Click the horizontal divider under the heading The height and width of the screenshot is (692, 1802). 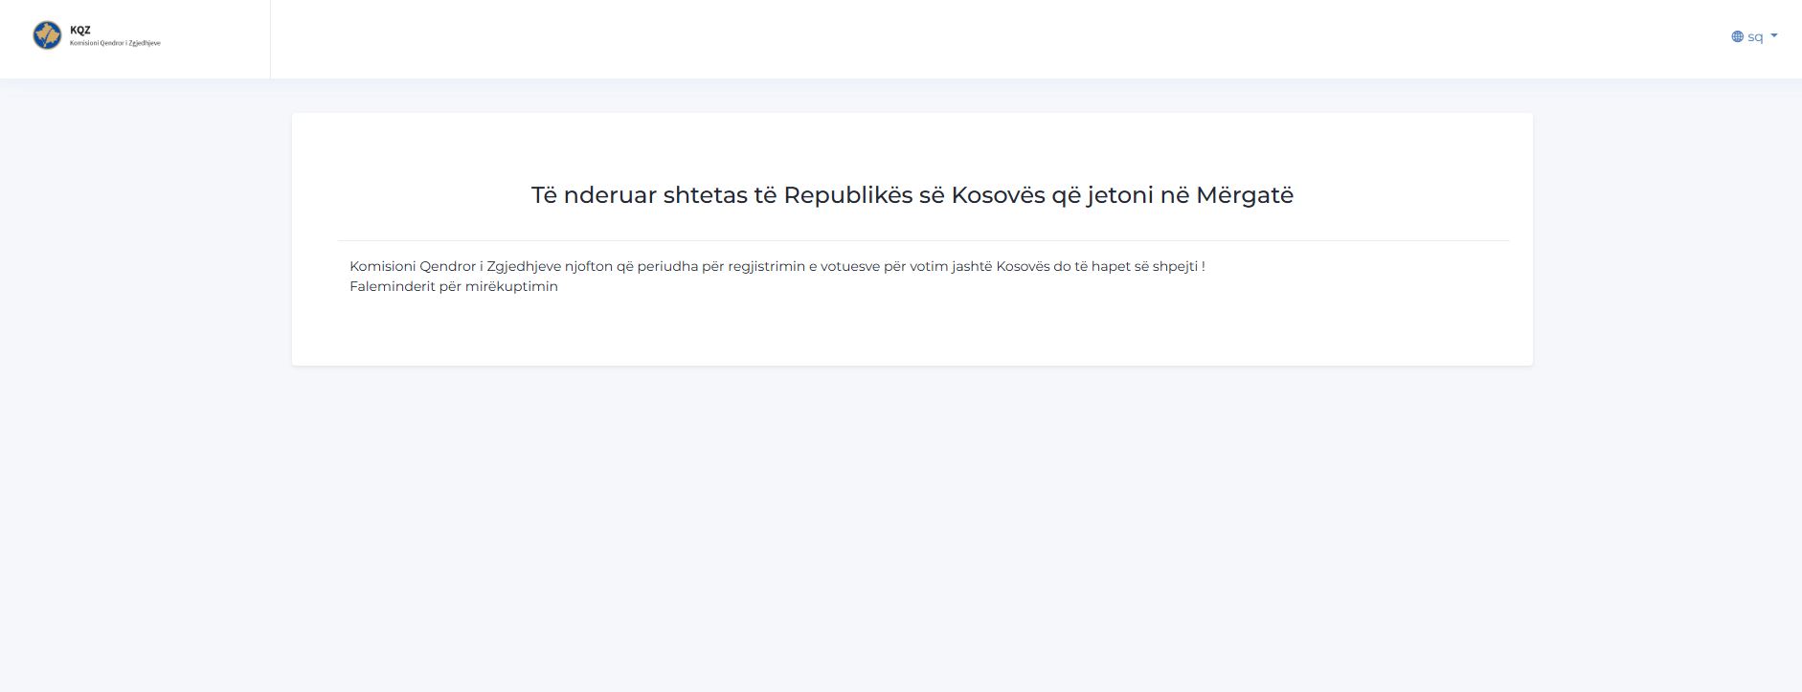[x=923, y=240]
